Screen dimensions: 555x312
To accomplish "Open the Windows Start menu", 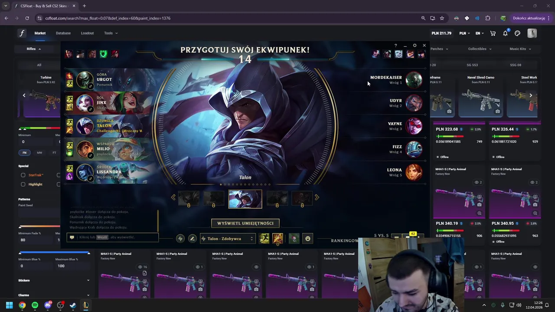I will pos(9,305).
